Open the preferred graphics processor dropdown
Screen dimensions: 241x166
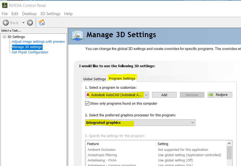point(193,123)
